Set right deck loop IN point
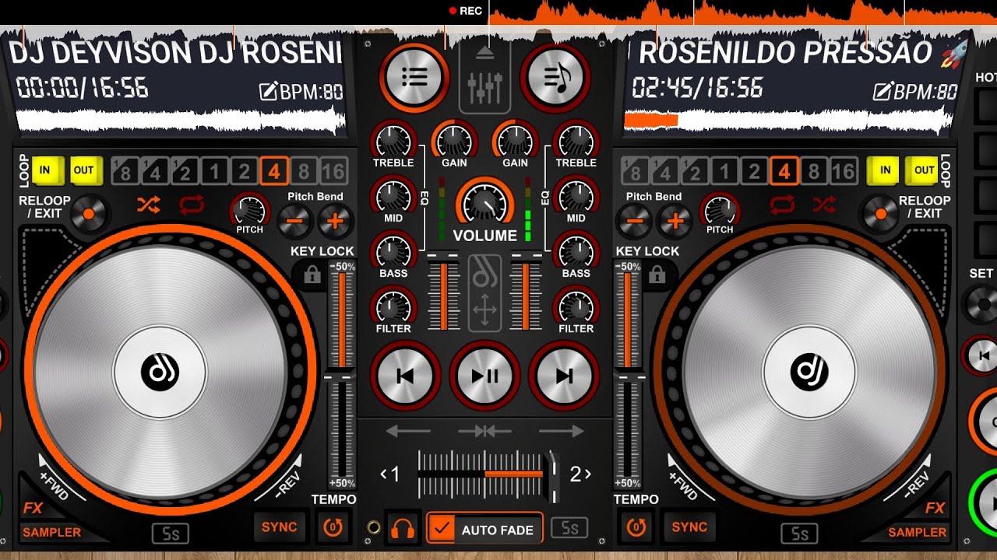Image resolution: width=997 pixels, height=560 pixels. (884, 170)
